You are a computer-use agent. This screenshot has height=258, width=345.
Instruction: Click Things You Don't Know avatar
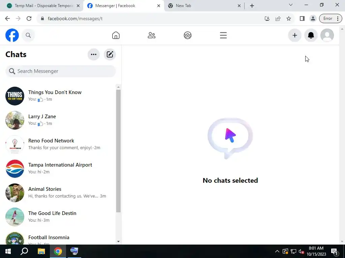15,96
